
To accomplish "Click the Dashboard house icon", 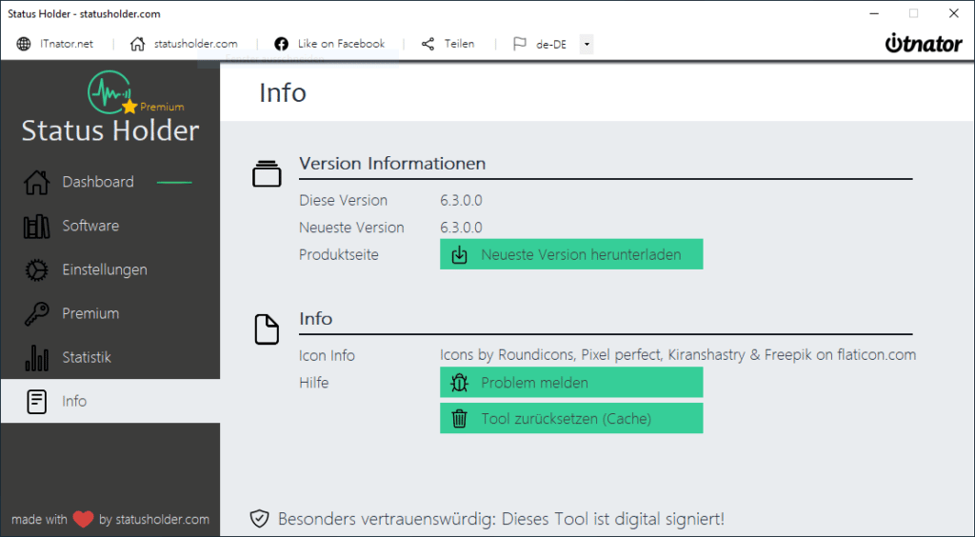I will pos(37,182).
